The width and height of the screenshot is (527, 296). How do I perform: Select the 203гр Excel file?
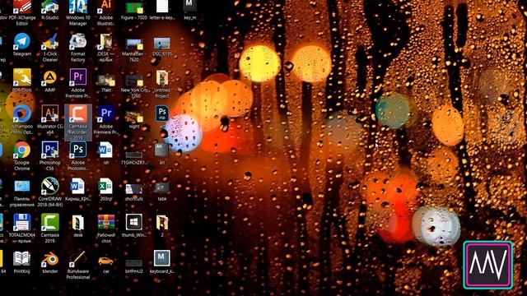click(106, 188)
